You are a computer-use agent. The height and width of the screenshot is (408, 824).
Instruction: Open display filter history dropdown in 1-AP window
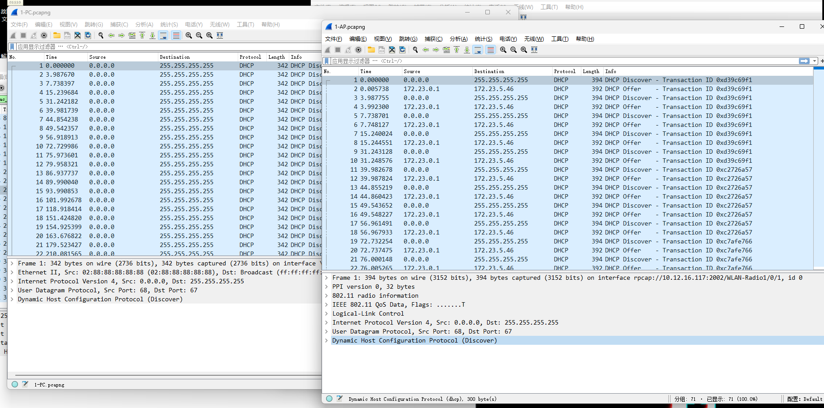(x=815, y=61)
